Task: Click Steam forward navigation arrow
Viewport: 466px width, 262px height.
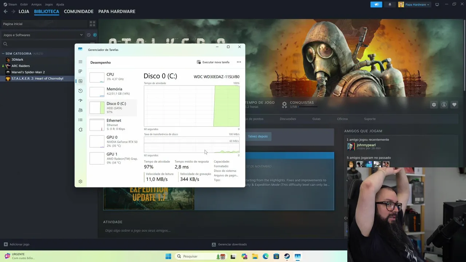Action: click(13, 11)
